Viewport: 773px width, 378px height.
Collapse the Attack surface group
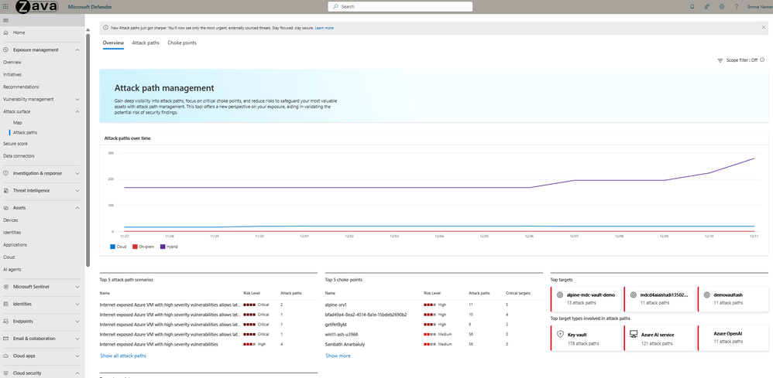pos(77,112)
